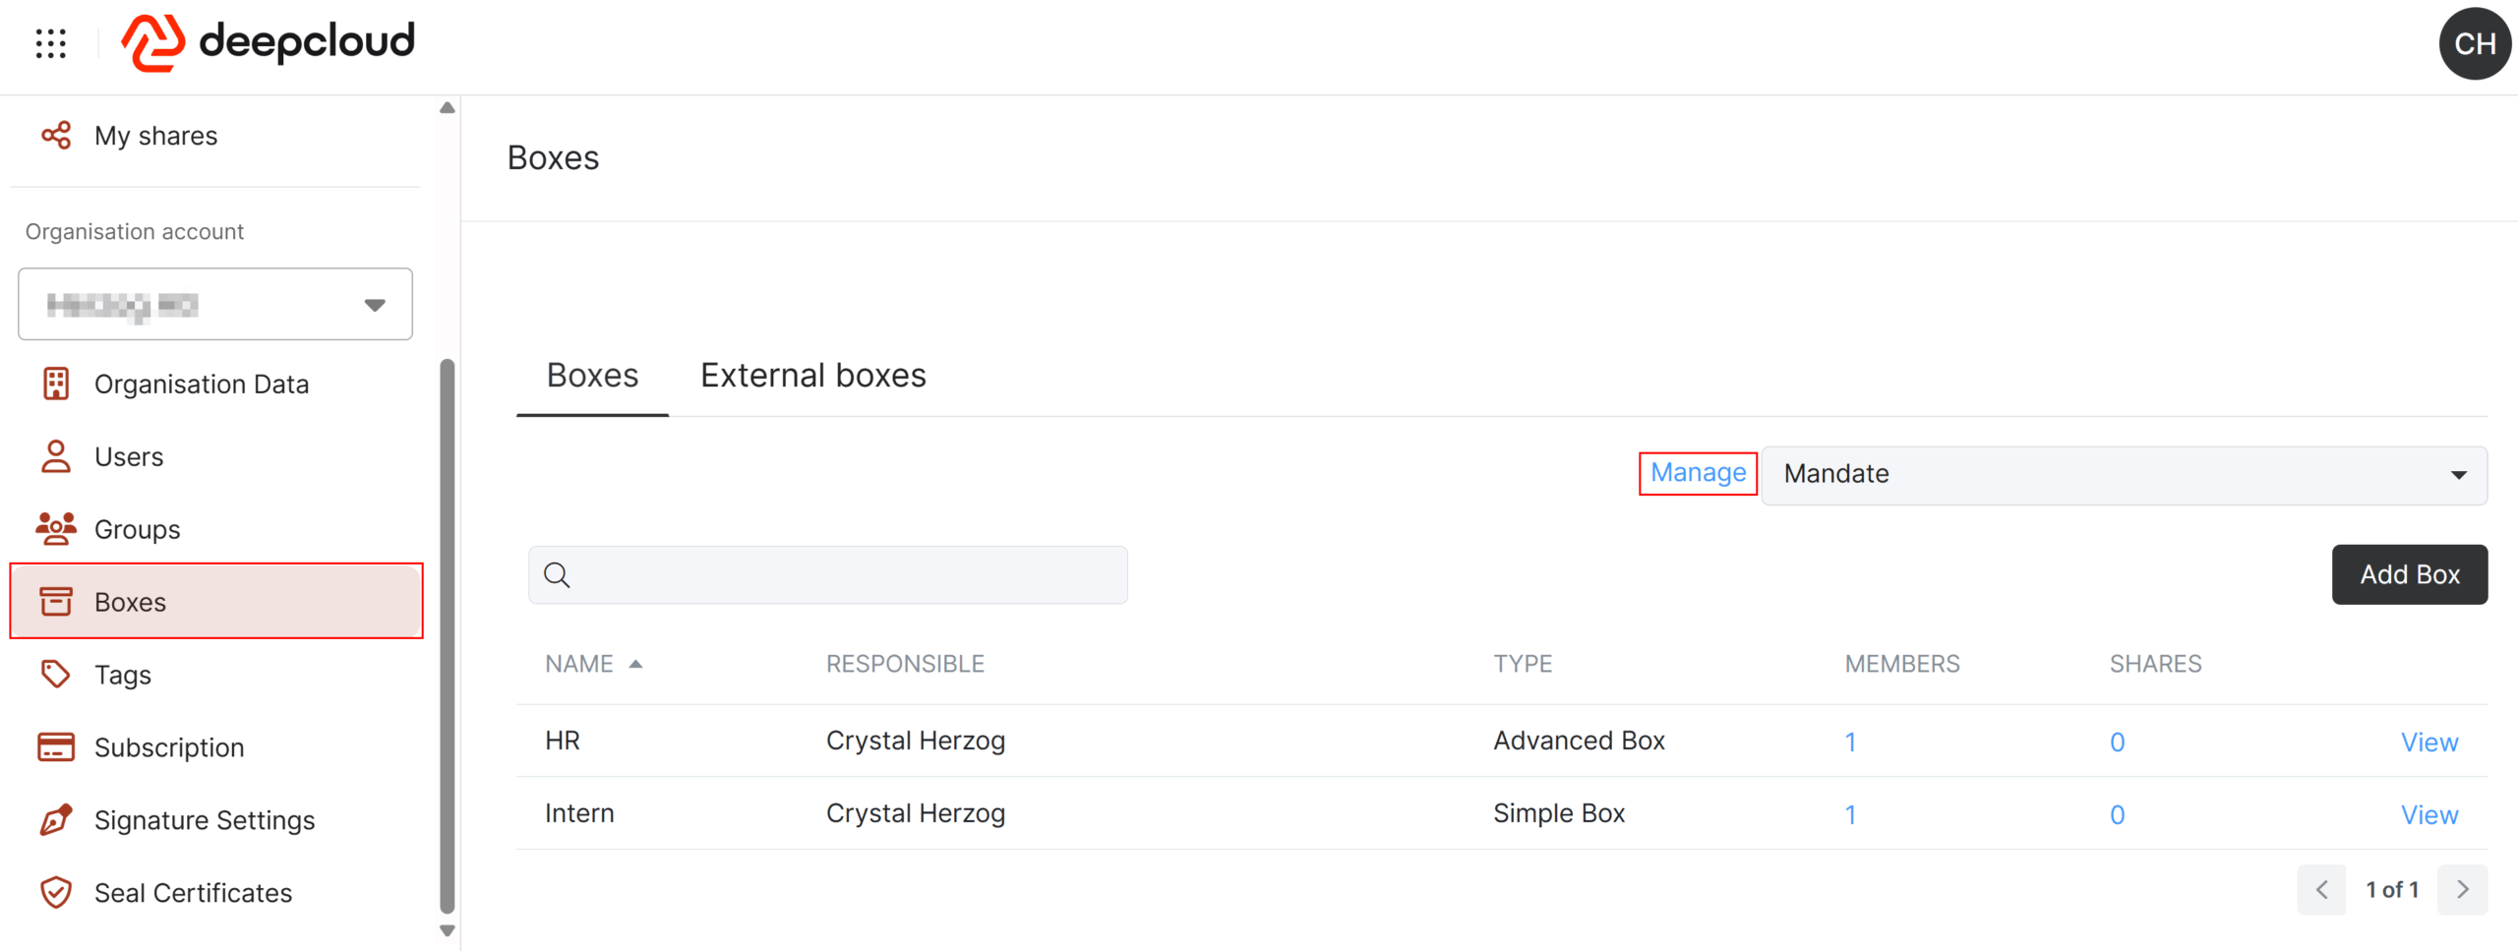Click the Tags label icon

click(x=56, y=675)
